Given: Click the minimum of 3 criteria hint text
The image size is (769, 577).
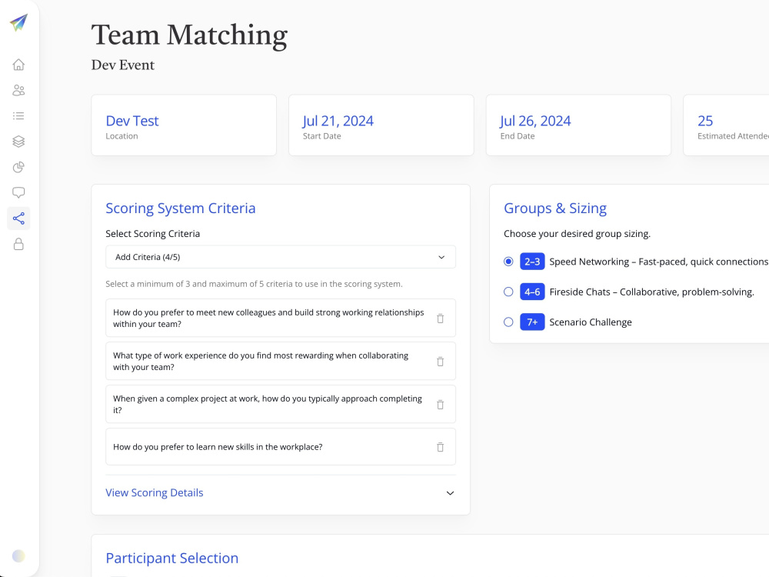Looking at the screenshot, I should [254, 284].
